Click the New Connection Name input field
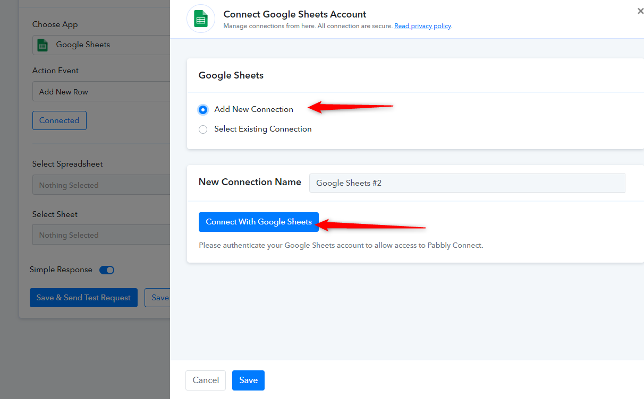Image resolution: width=644 pixels, height=399 pixels. coord(467,183)
